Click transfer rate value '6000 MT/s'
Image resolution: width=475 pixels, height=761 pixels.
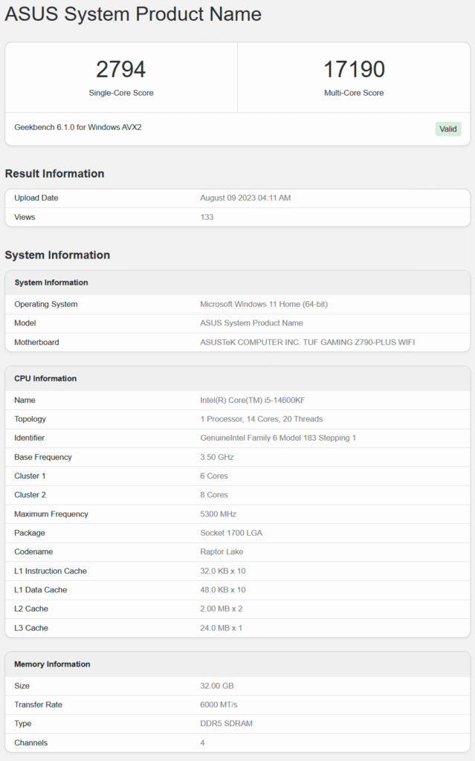tap(219, 705)
